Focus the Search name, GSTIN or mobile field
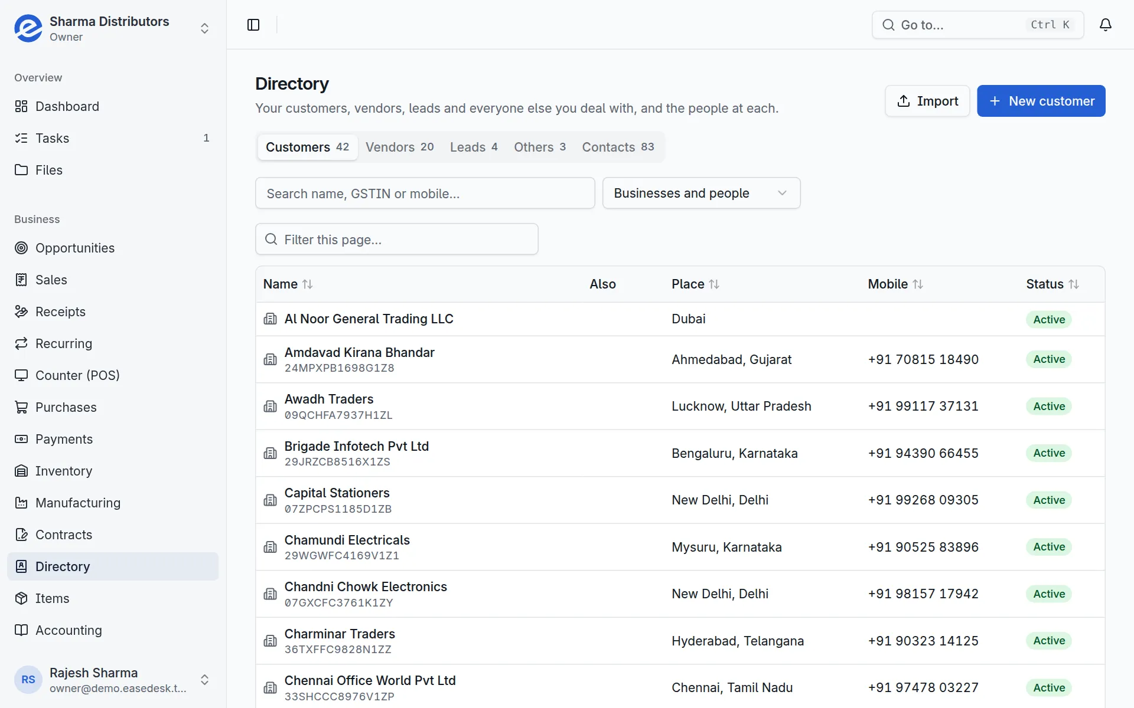Viewport: 1134px width, 708px height. point(425,193)
